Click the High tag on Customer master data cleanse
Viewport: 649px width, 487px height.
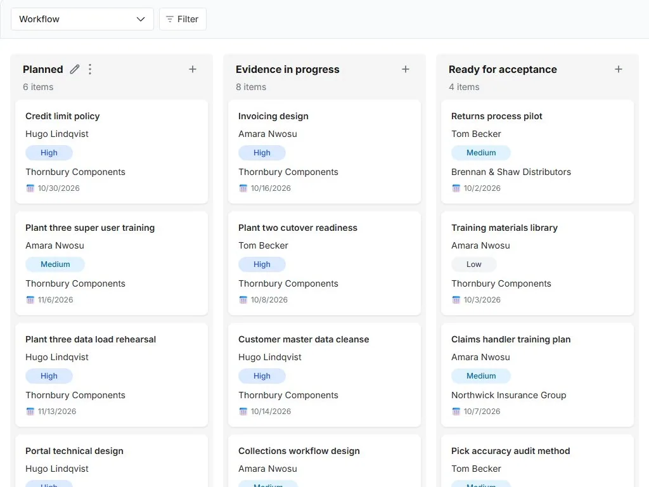pyautogui.click(x=262, y=376)
